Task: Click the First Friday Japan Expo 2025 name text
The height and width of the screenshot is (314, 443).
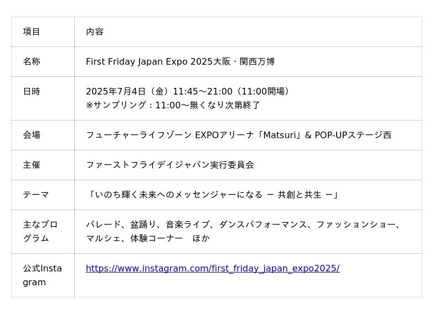Action: pyautogui.click(x=150, y=62)
